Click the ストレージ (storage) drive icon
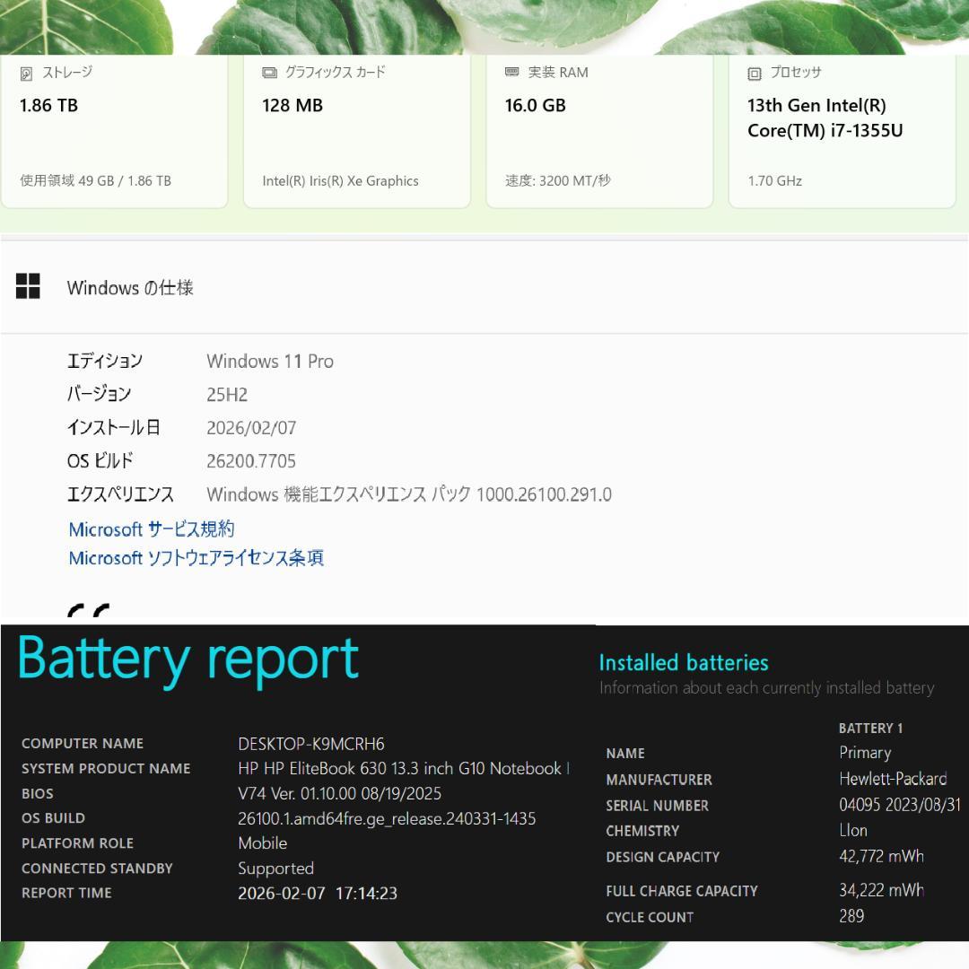969x969 pixels. coord(28,73)
